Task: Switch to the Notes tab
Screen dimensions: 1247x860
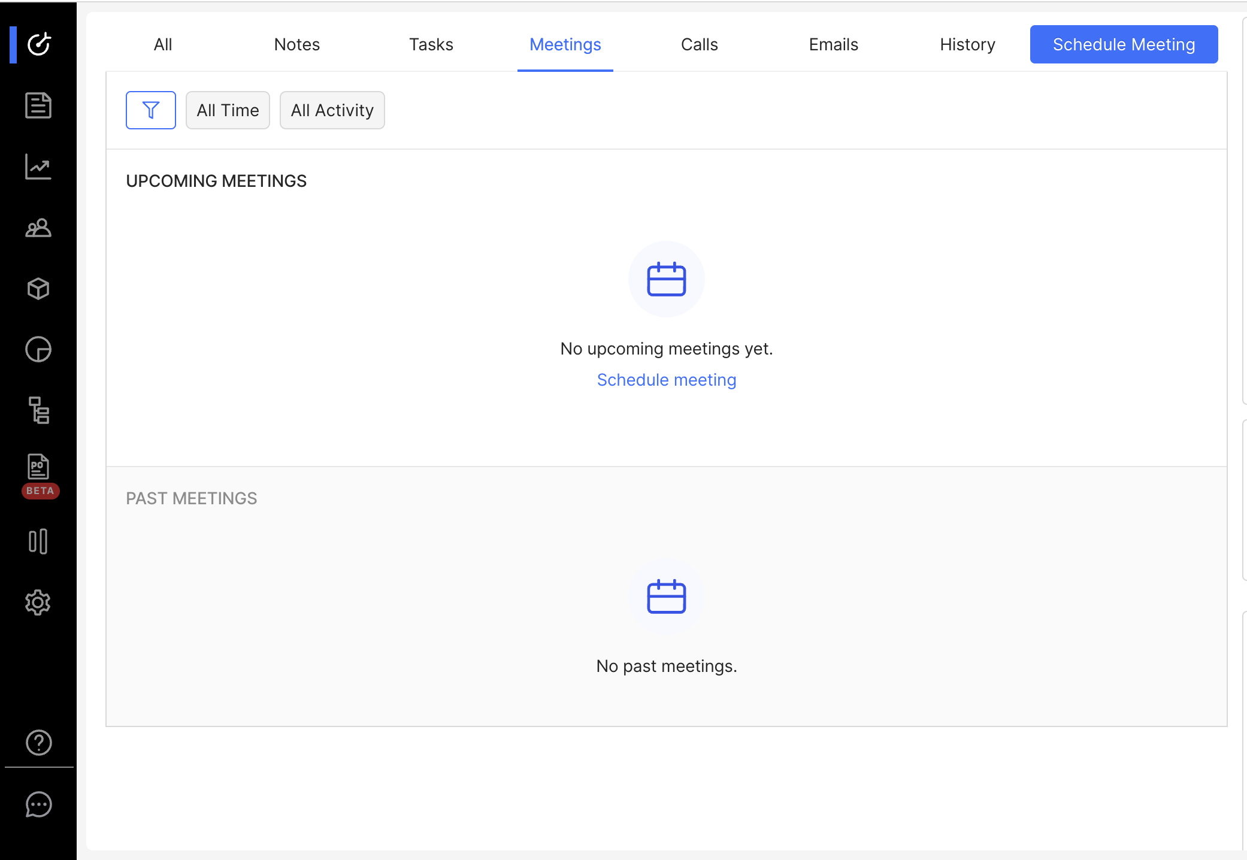Action: click(x=297, y=44)
